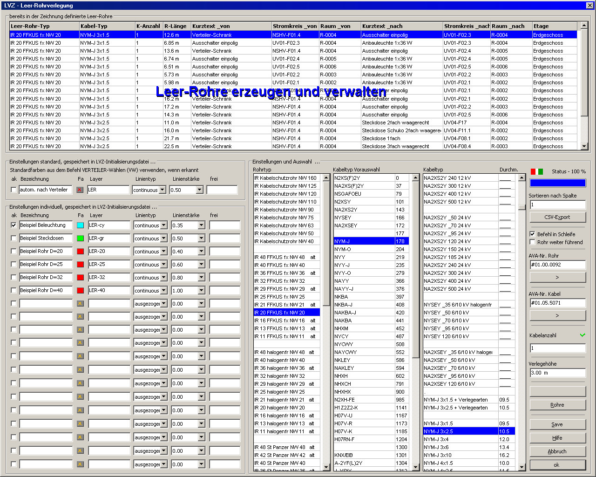
Task: Click red color swatch for Beispiel Rohr D=40
Action: (80, 290)
